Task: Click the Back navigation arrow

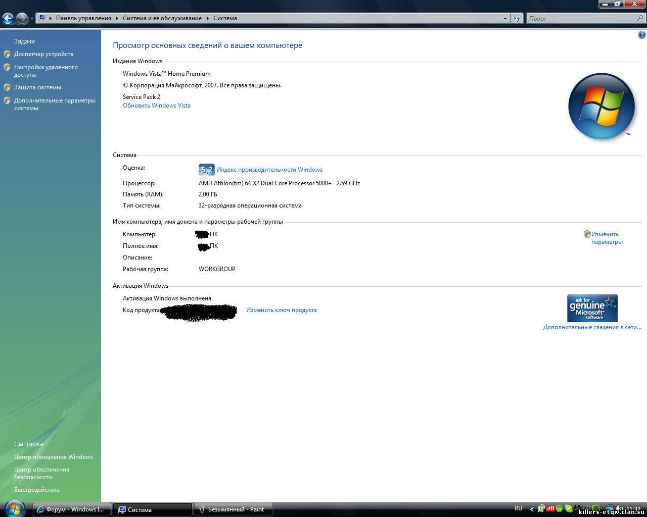Action: [8, 19]
